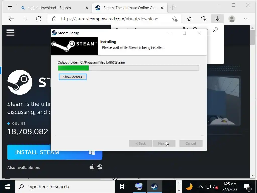Screen dimensions: 257x193
Task: Minimize the Steam Setup dialog
Action: [x=170, y=33]
